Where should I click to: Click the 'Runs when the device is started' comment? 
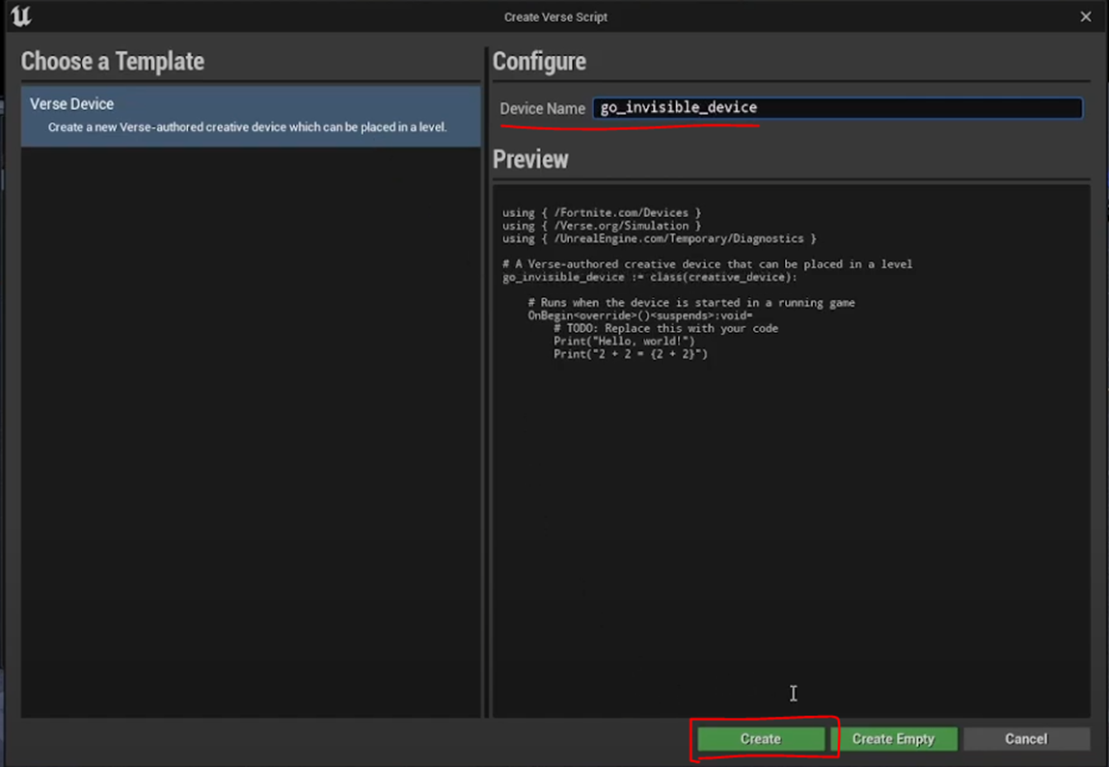(x=691, y=303)
